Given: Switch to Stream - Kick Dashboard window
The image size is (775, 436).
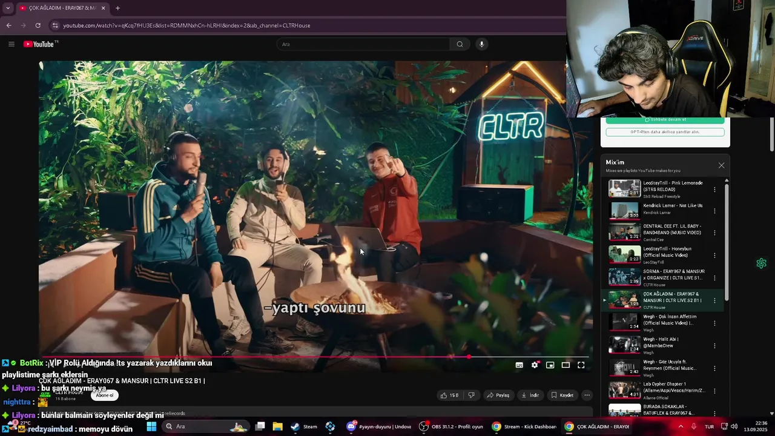Looking at the screenshot, I should (524, 426).
